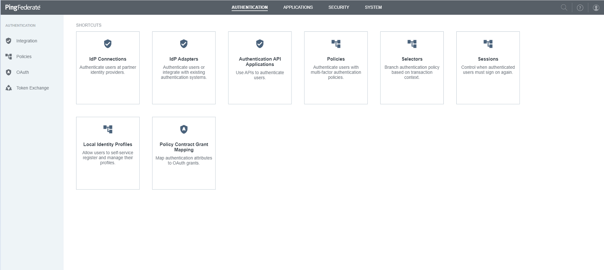This screenshot has width=604, height=270.
Task: Click the Selectors card tree icon
Action: click(412, 44)
